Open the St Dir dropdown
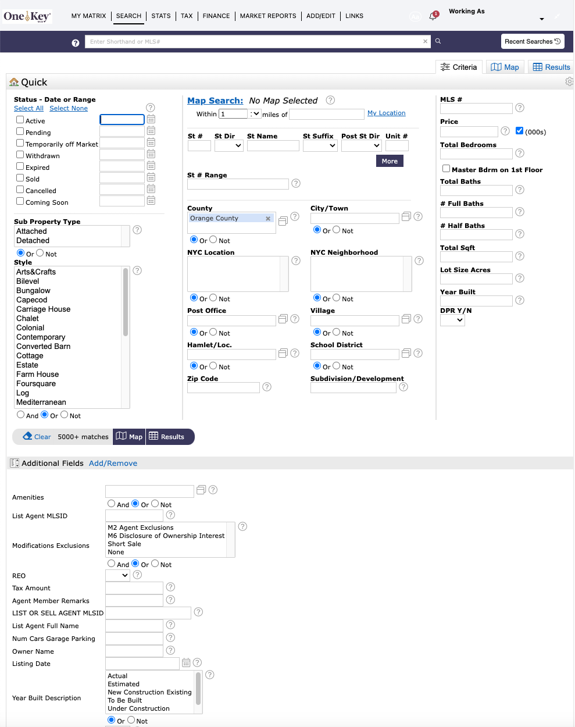The width and height of the screenshot is (575, 727). point(228,145)
